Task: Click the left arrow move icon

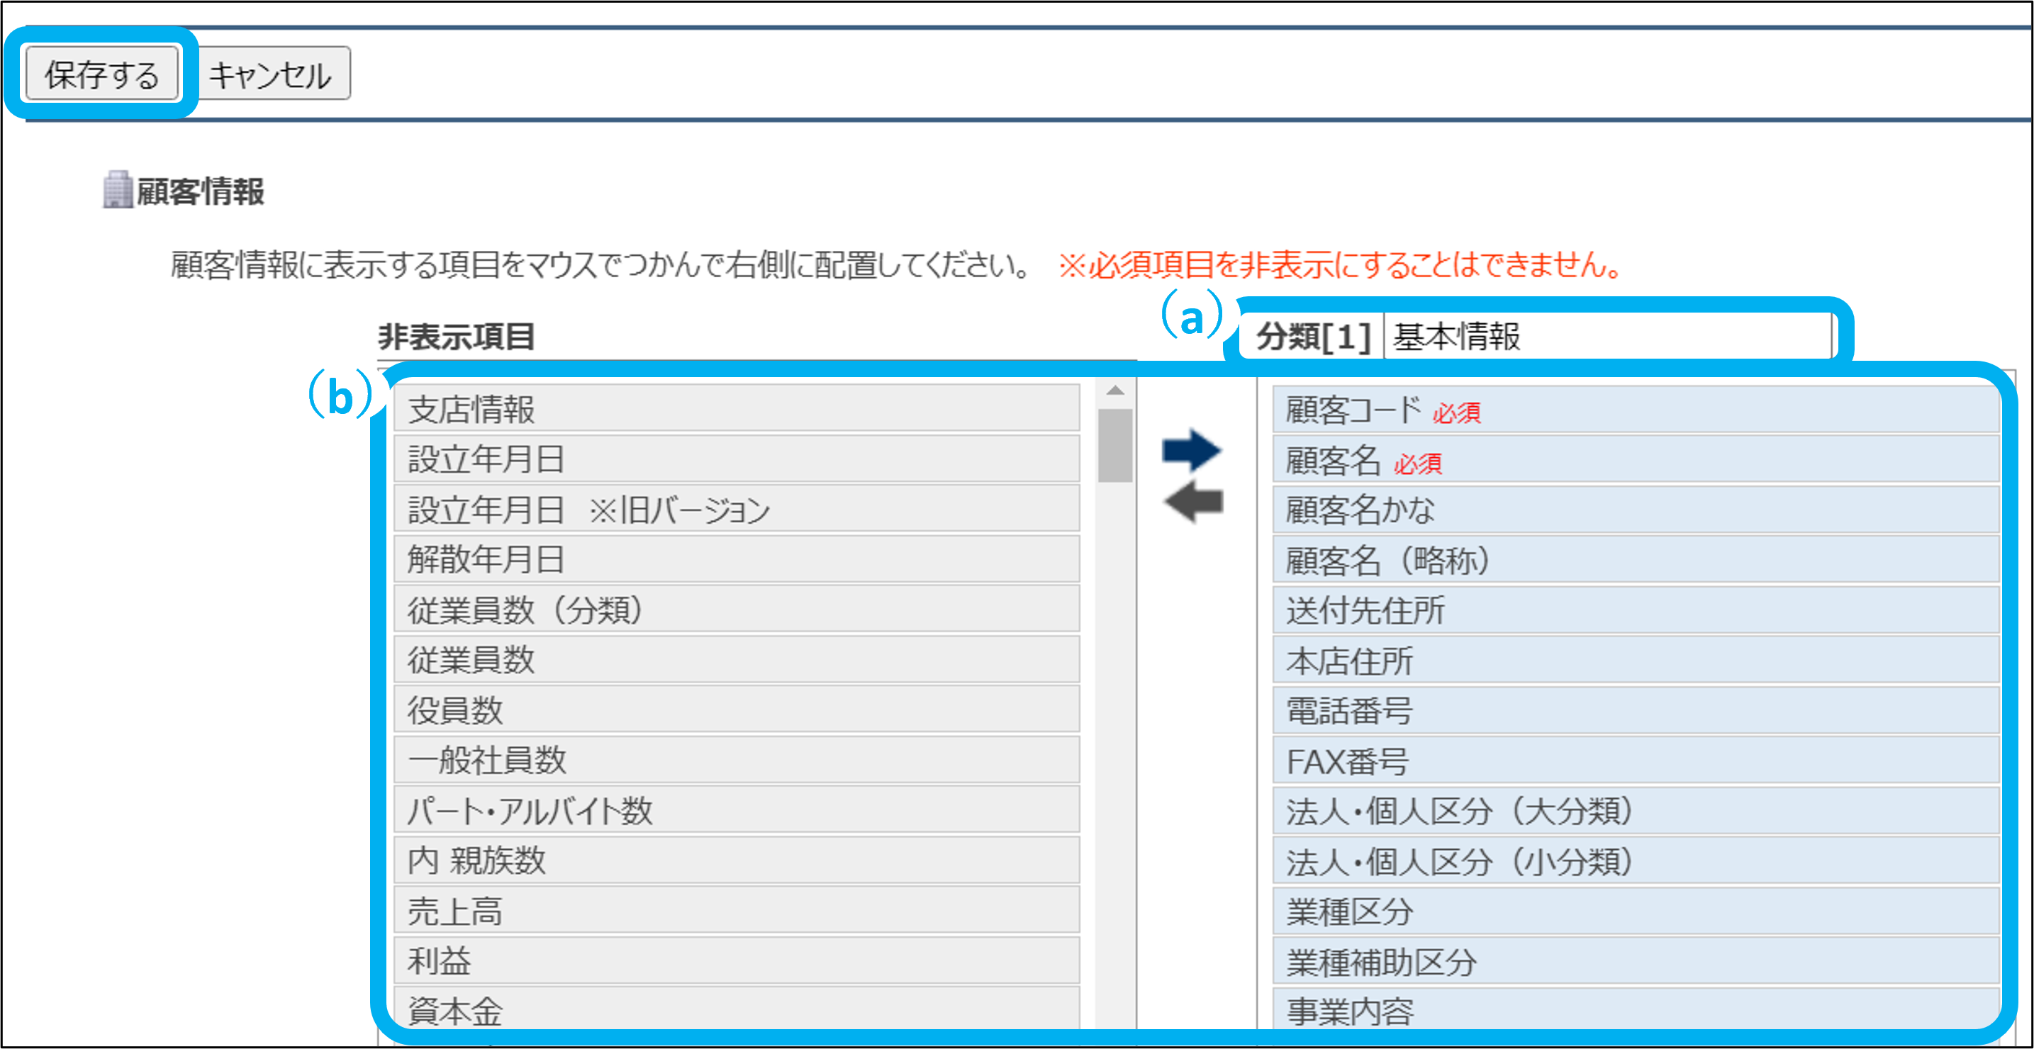Action: click(1193, 502)
